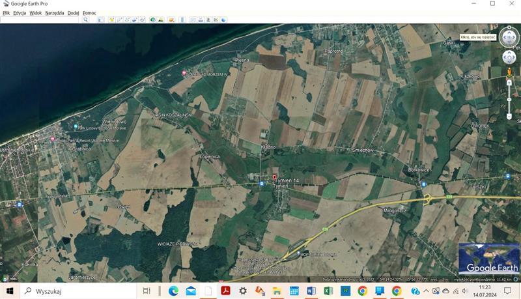Screen dimensions: 521x299
Task: Click the search magnifier button
Action: (x=85, y=20)
